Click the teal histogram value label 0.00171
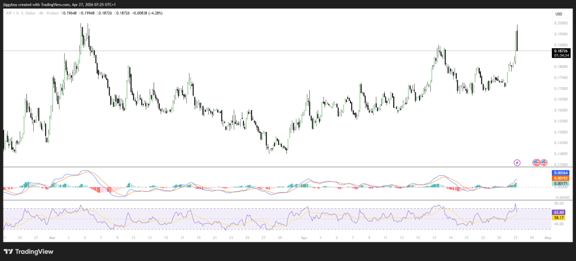Image resolution: width=576 pixels, height=261 pixels. pyautogui.click(x=561, y=184)
